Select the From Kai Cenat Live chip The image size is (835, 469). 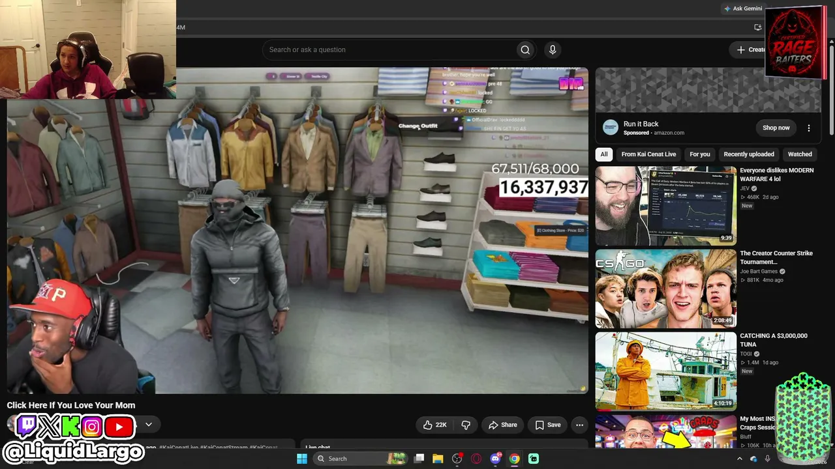click(648, 154)
